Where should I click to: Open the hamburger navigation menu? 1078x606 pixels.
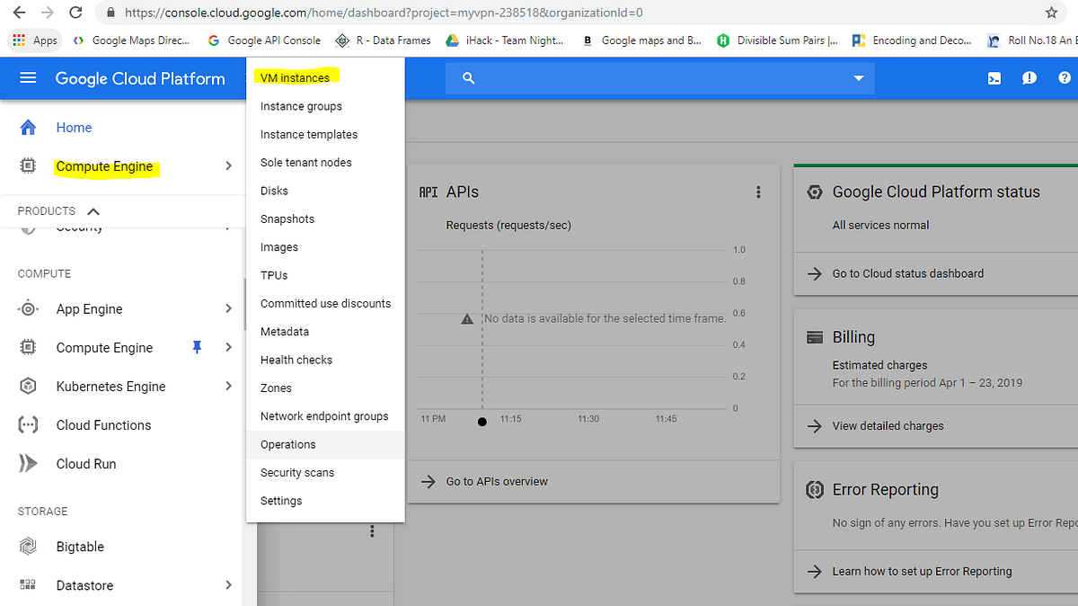[x=28, y=78]
